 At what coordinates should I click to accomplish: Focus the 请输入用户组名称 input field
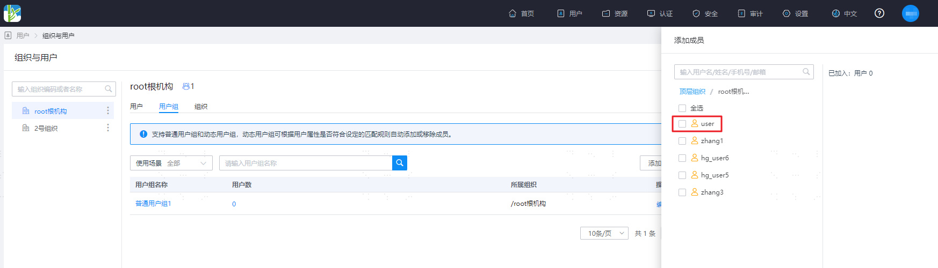pyautogui.click(x=306, y=163)
